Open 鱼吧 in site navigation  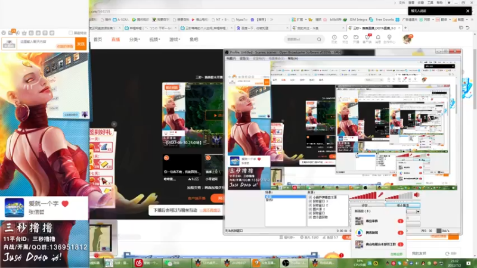tap(194, 39)
